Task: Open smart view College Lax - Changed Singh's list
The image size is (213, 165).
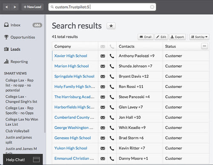Action: pyautogui.click(x=21, y=99)
